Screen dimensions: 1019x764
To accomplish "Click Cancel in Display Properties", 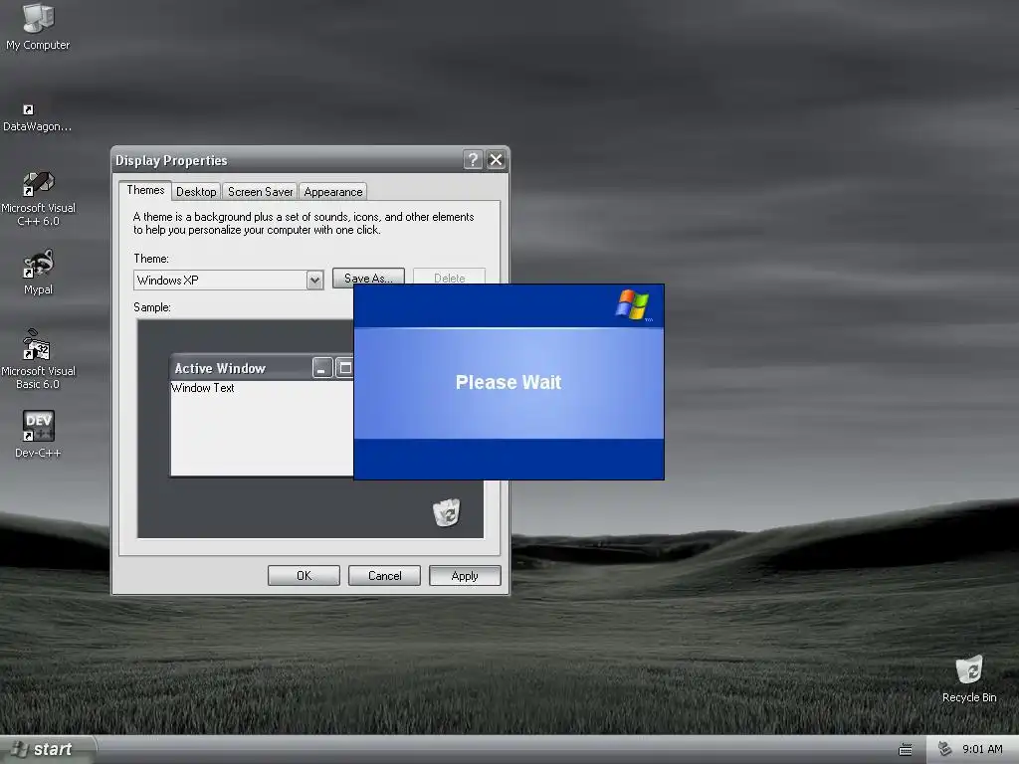I will (384, 576).
